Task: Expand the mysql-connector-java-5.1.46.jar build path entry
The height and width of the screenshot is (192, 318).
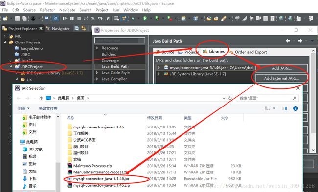Action: tap(159, 68)
